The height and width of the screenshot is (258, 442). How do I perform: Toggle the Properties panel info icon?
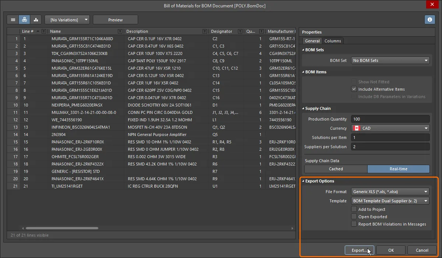coord(429,20)
